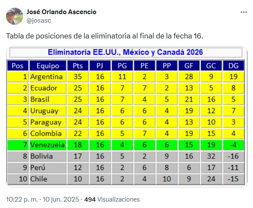The image size is (253, 208).
Task: Open the @josasc handle link
Action: coord(39,21)
